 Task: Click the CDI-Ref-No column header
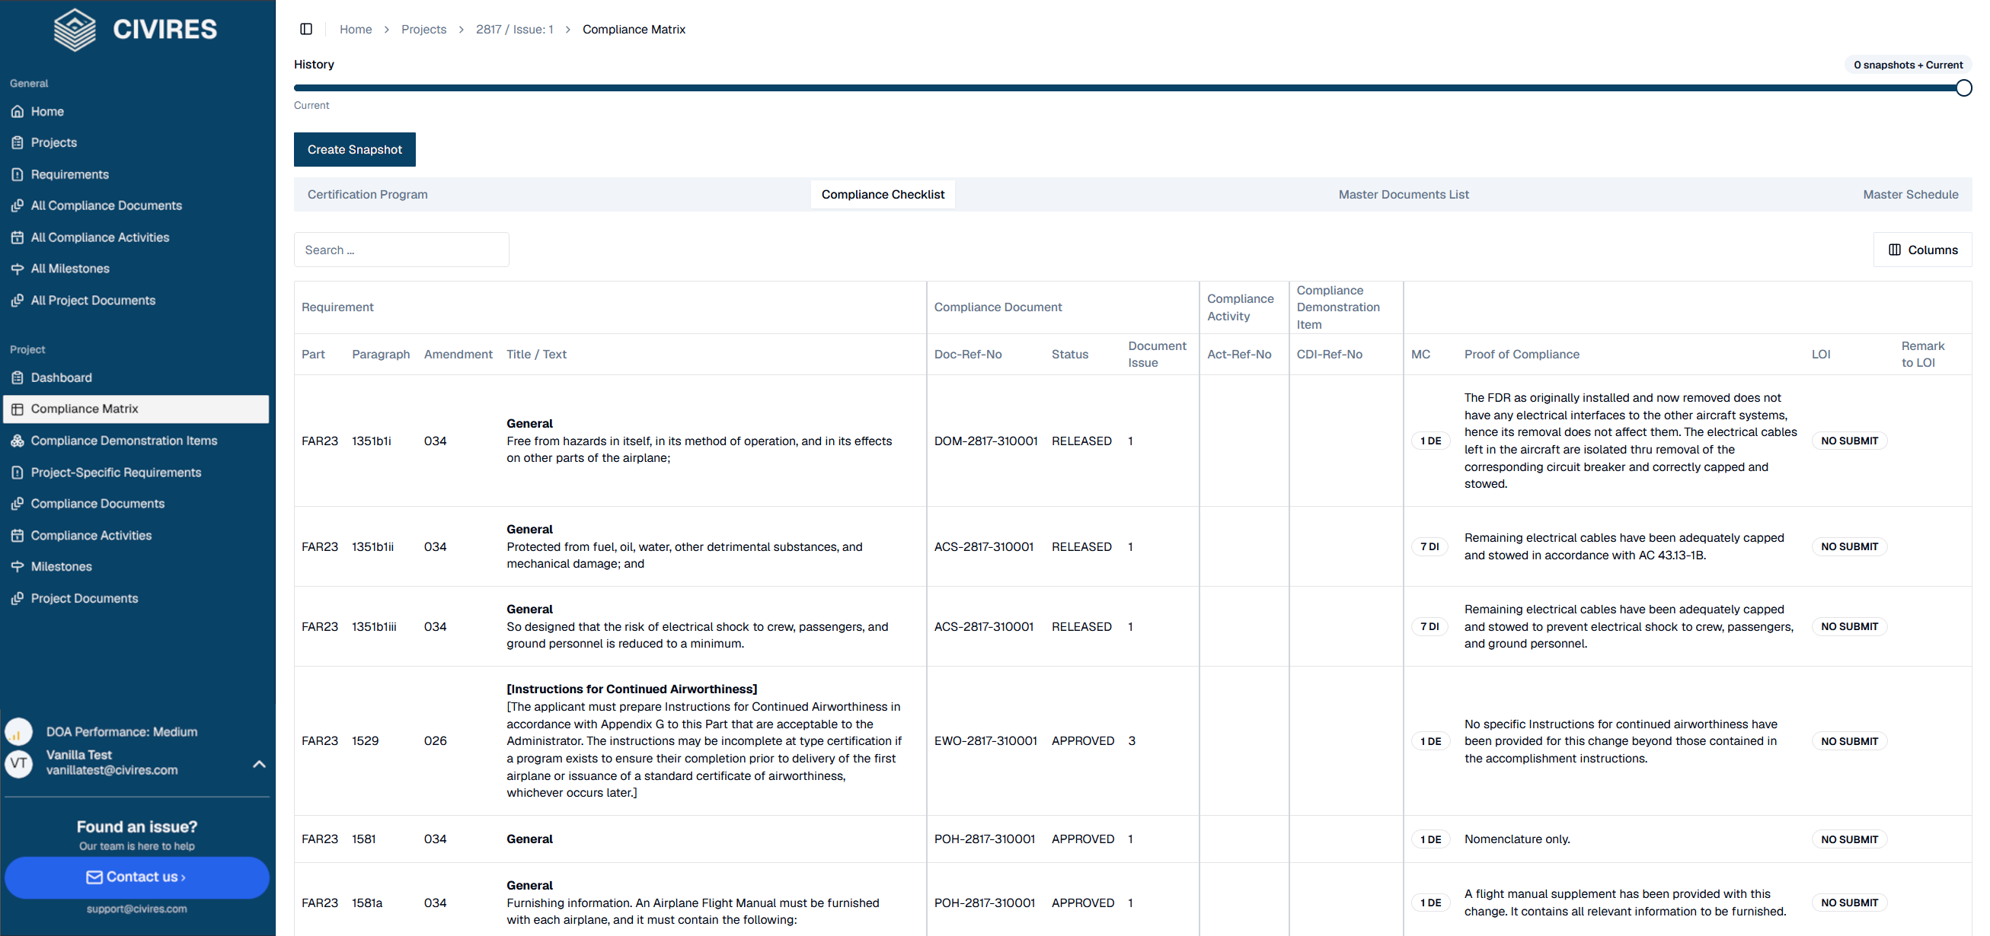(x=1329, y=355)
